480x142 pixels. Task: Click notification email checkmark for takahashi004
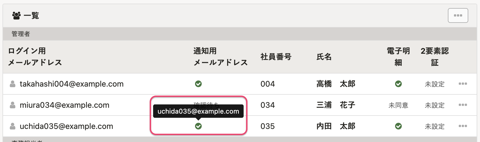(198, 84)
